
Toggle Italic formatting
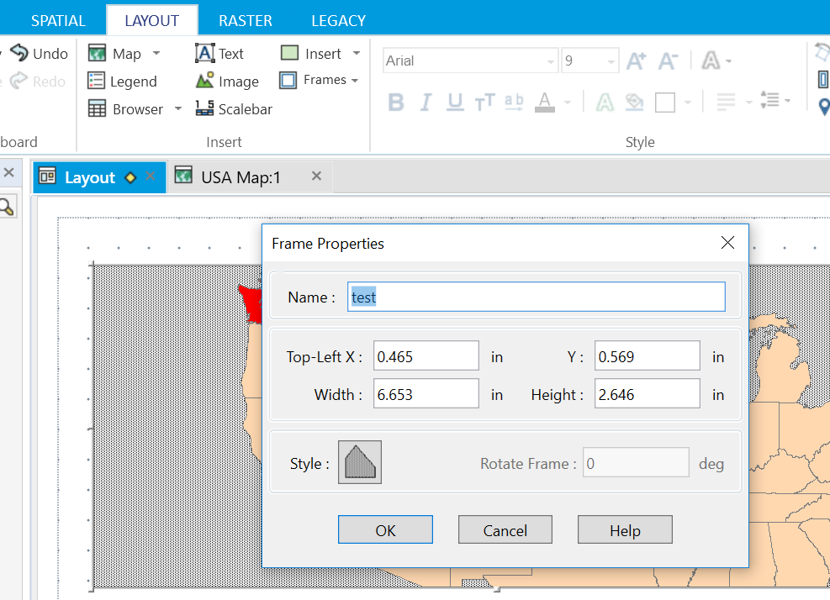pos(426,102)
